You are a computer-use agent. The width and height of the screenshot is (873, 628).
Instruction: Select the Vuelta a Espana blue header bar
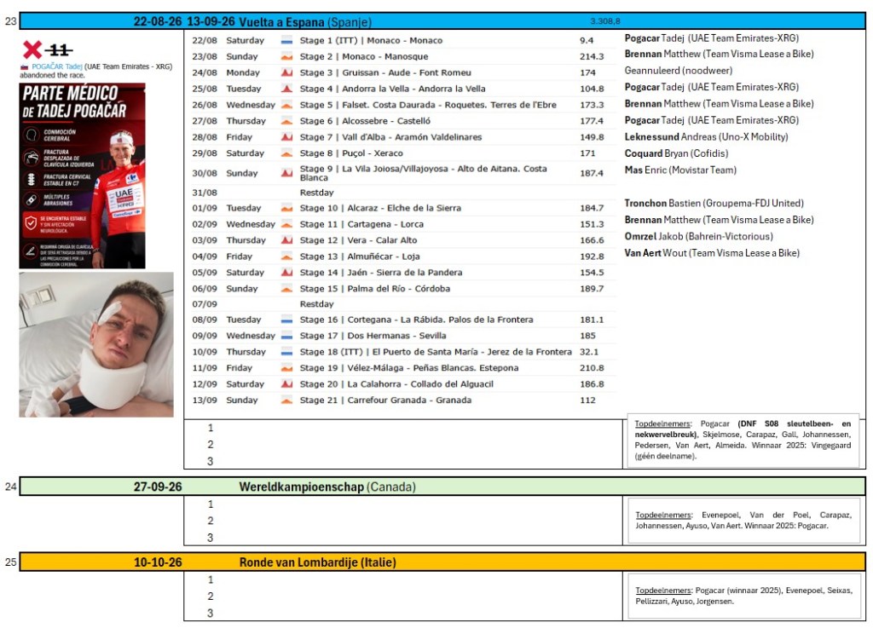pyautogui.click(x=442, y=21)
